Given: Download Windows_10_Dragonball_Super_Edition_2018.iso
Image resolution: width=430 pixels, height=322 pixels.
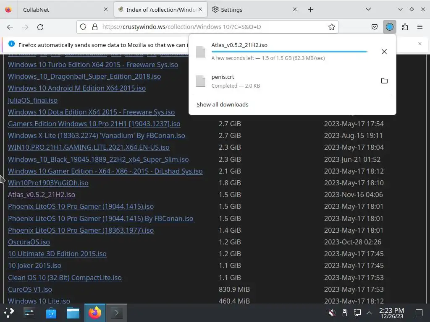Looking at the screenshot, I should pos(84,76).
